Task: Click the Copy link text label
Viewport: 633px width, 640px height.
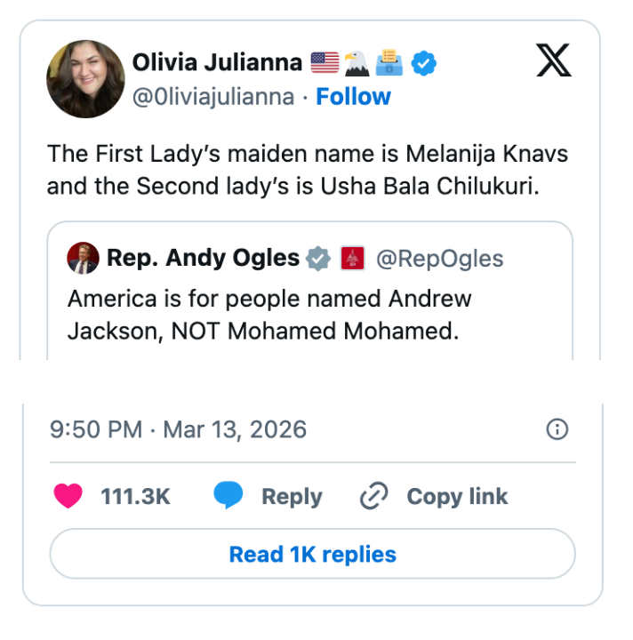Action: pyautogui.click(x=457, y=497)
